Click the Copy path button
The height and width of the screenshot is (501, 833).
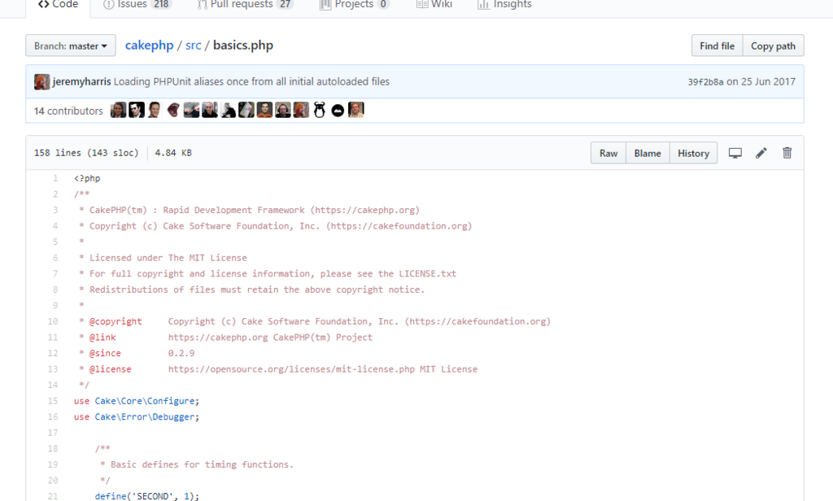(773, 46)
